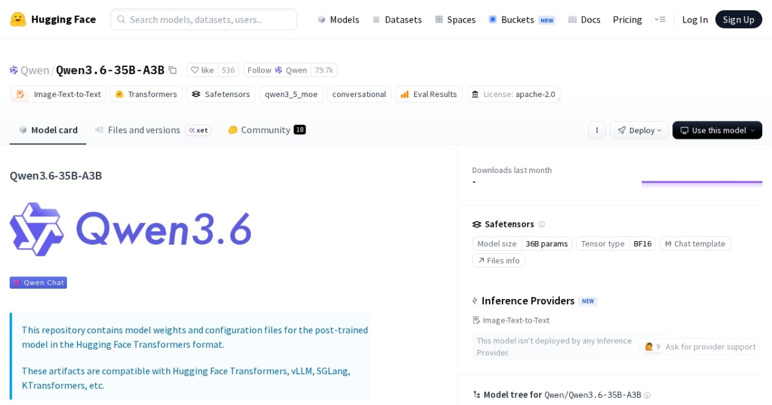Go to Buckets in top navigation
This screenshot has width=772, height=405.
521,19
